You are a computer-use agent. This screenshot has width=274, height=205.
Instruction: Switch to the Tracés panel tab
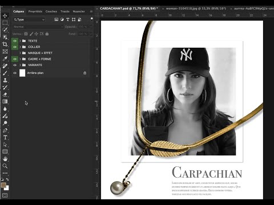coord(65,11)
